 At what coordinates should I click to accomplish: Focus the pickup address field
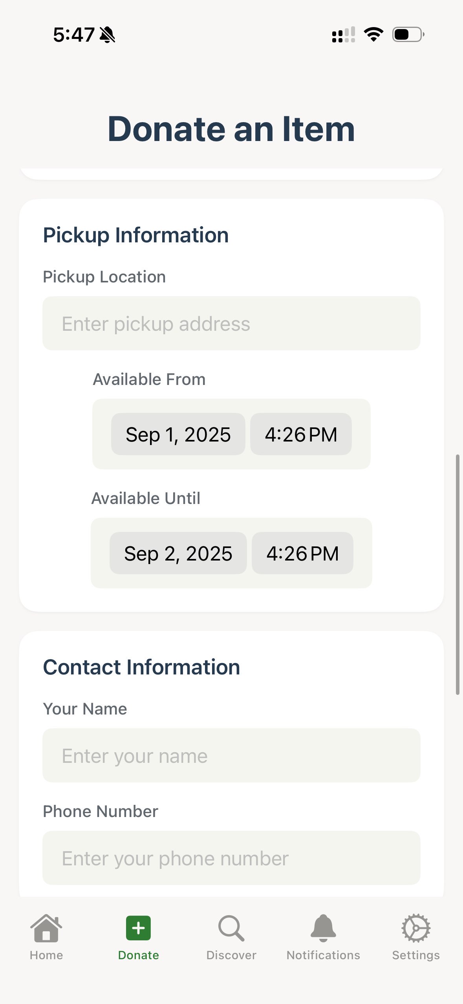point(231,323)
